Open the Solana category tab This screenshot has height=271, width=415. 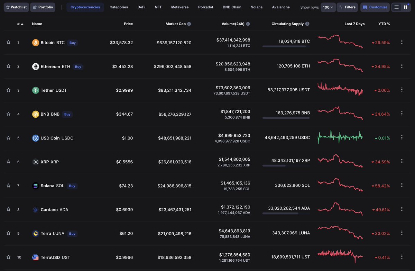tap(257, 7)
